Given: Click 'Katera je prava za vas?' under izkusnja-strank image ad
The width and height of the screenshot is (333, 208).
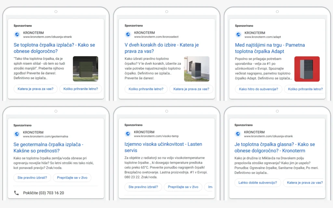Looking at the screenshot, I should coord(35,89).
